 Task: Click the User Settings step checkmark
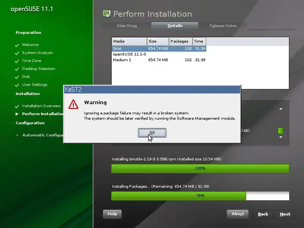17,85
